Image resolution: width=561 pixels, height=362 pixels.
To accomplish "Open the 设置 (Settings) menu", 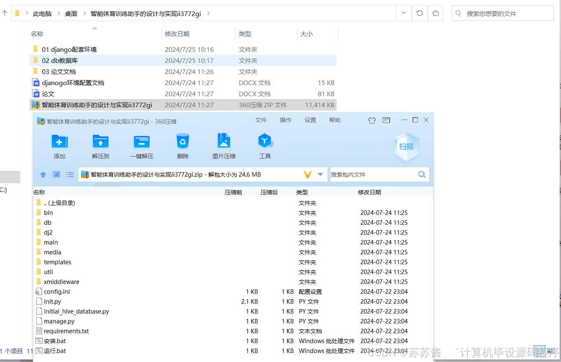I will (310, 120).
